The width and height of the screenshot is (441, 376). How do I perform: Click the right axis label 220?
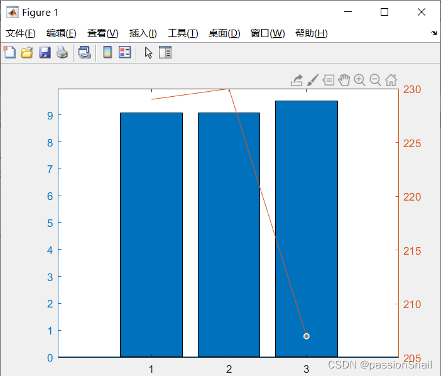412,197
